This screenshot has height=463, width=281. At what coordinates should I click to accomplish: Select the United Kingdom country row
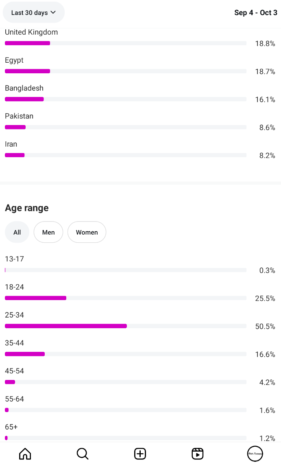140,38
